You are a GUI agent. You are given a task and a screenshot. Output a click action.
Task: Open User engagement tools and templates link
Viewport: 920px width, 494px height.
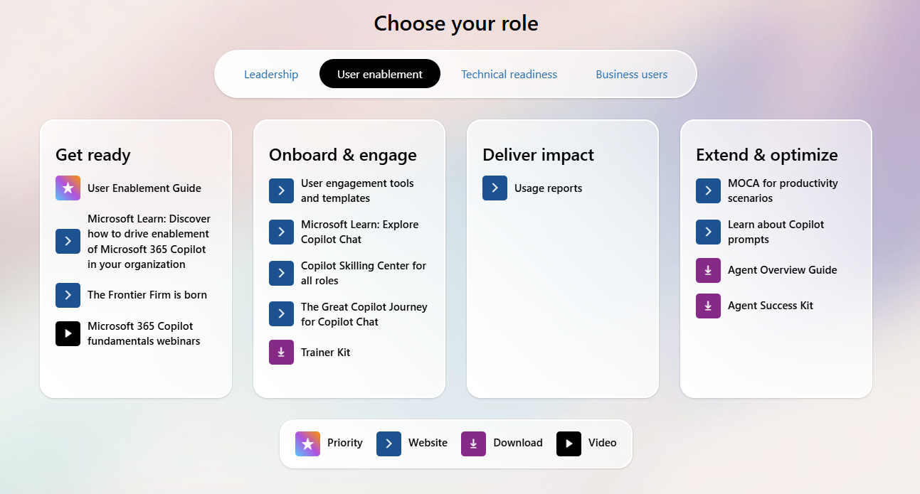coord(357,190)
